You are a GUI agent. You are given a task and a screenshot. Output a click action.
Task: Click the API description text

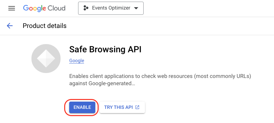coord(160,80)
